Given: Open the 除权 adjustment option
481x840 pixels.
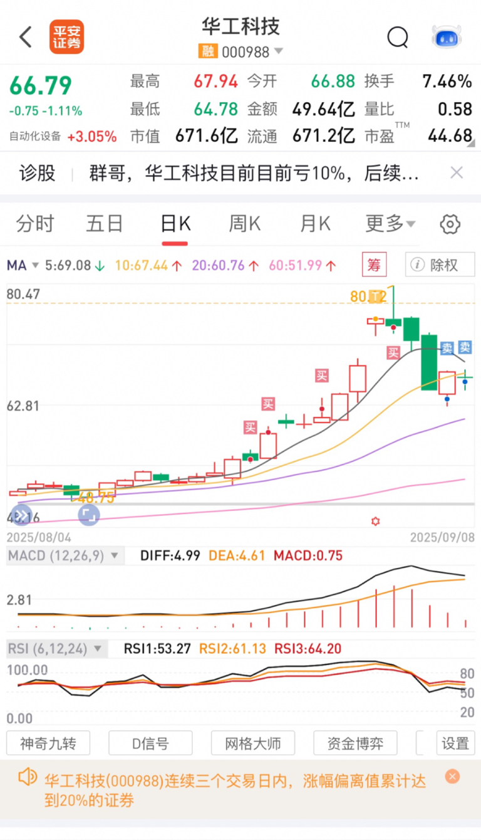Looking at the screenshot, I should (440, 265).
